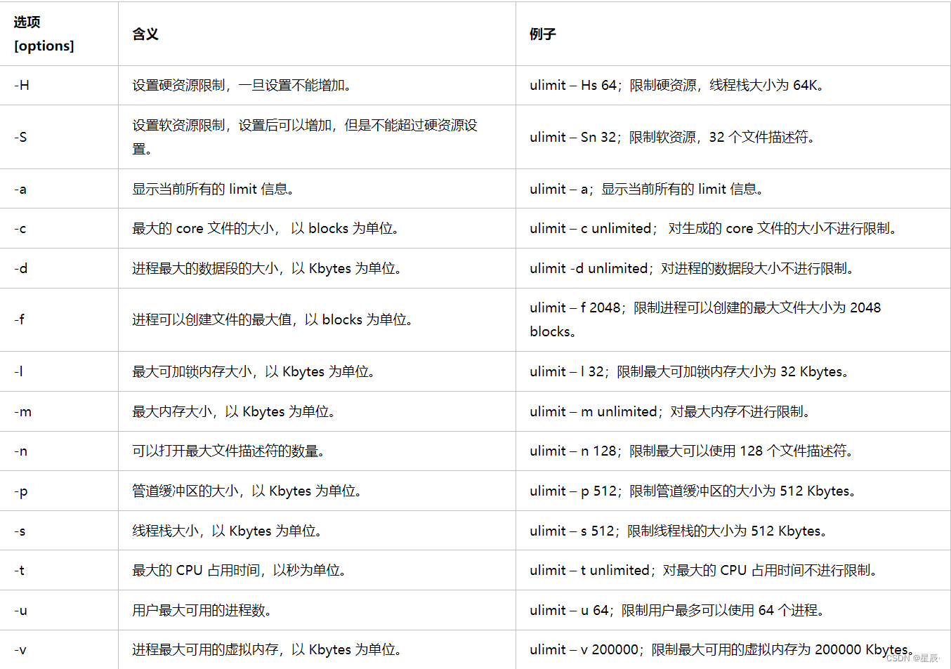Click '可以打开最大文件描述符的数量' description
The height and width of the screenshot is (669, 951).
(228, 451)
